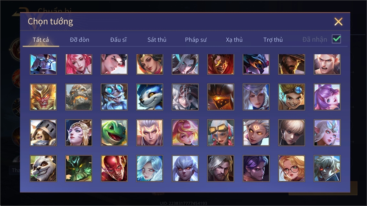Select the Tất cả tab
This screenshot has width=367, height=206.
(41, 40)
